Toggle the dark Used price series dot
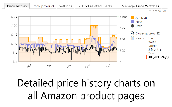This screenshot has height=107, width=172. coord(132,26)
